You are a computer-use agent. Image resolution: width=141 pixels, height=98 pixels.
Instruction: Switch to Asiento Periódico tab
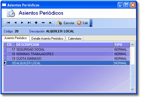[16, 38]
